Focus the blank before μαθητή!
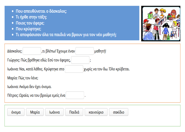Screen dimensions: 185x132 [85, 51]
